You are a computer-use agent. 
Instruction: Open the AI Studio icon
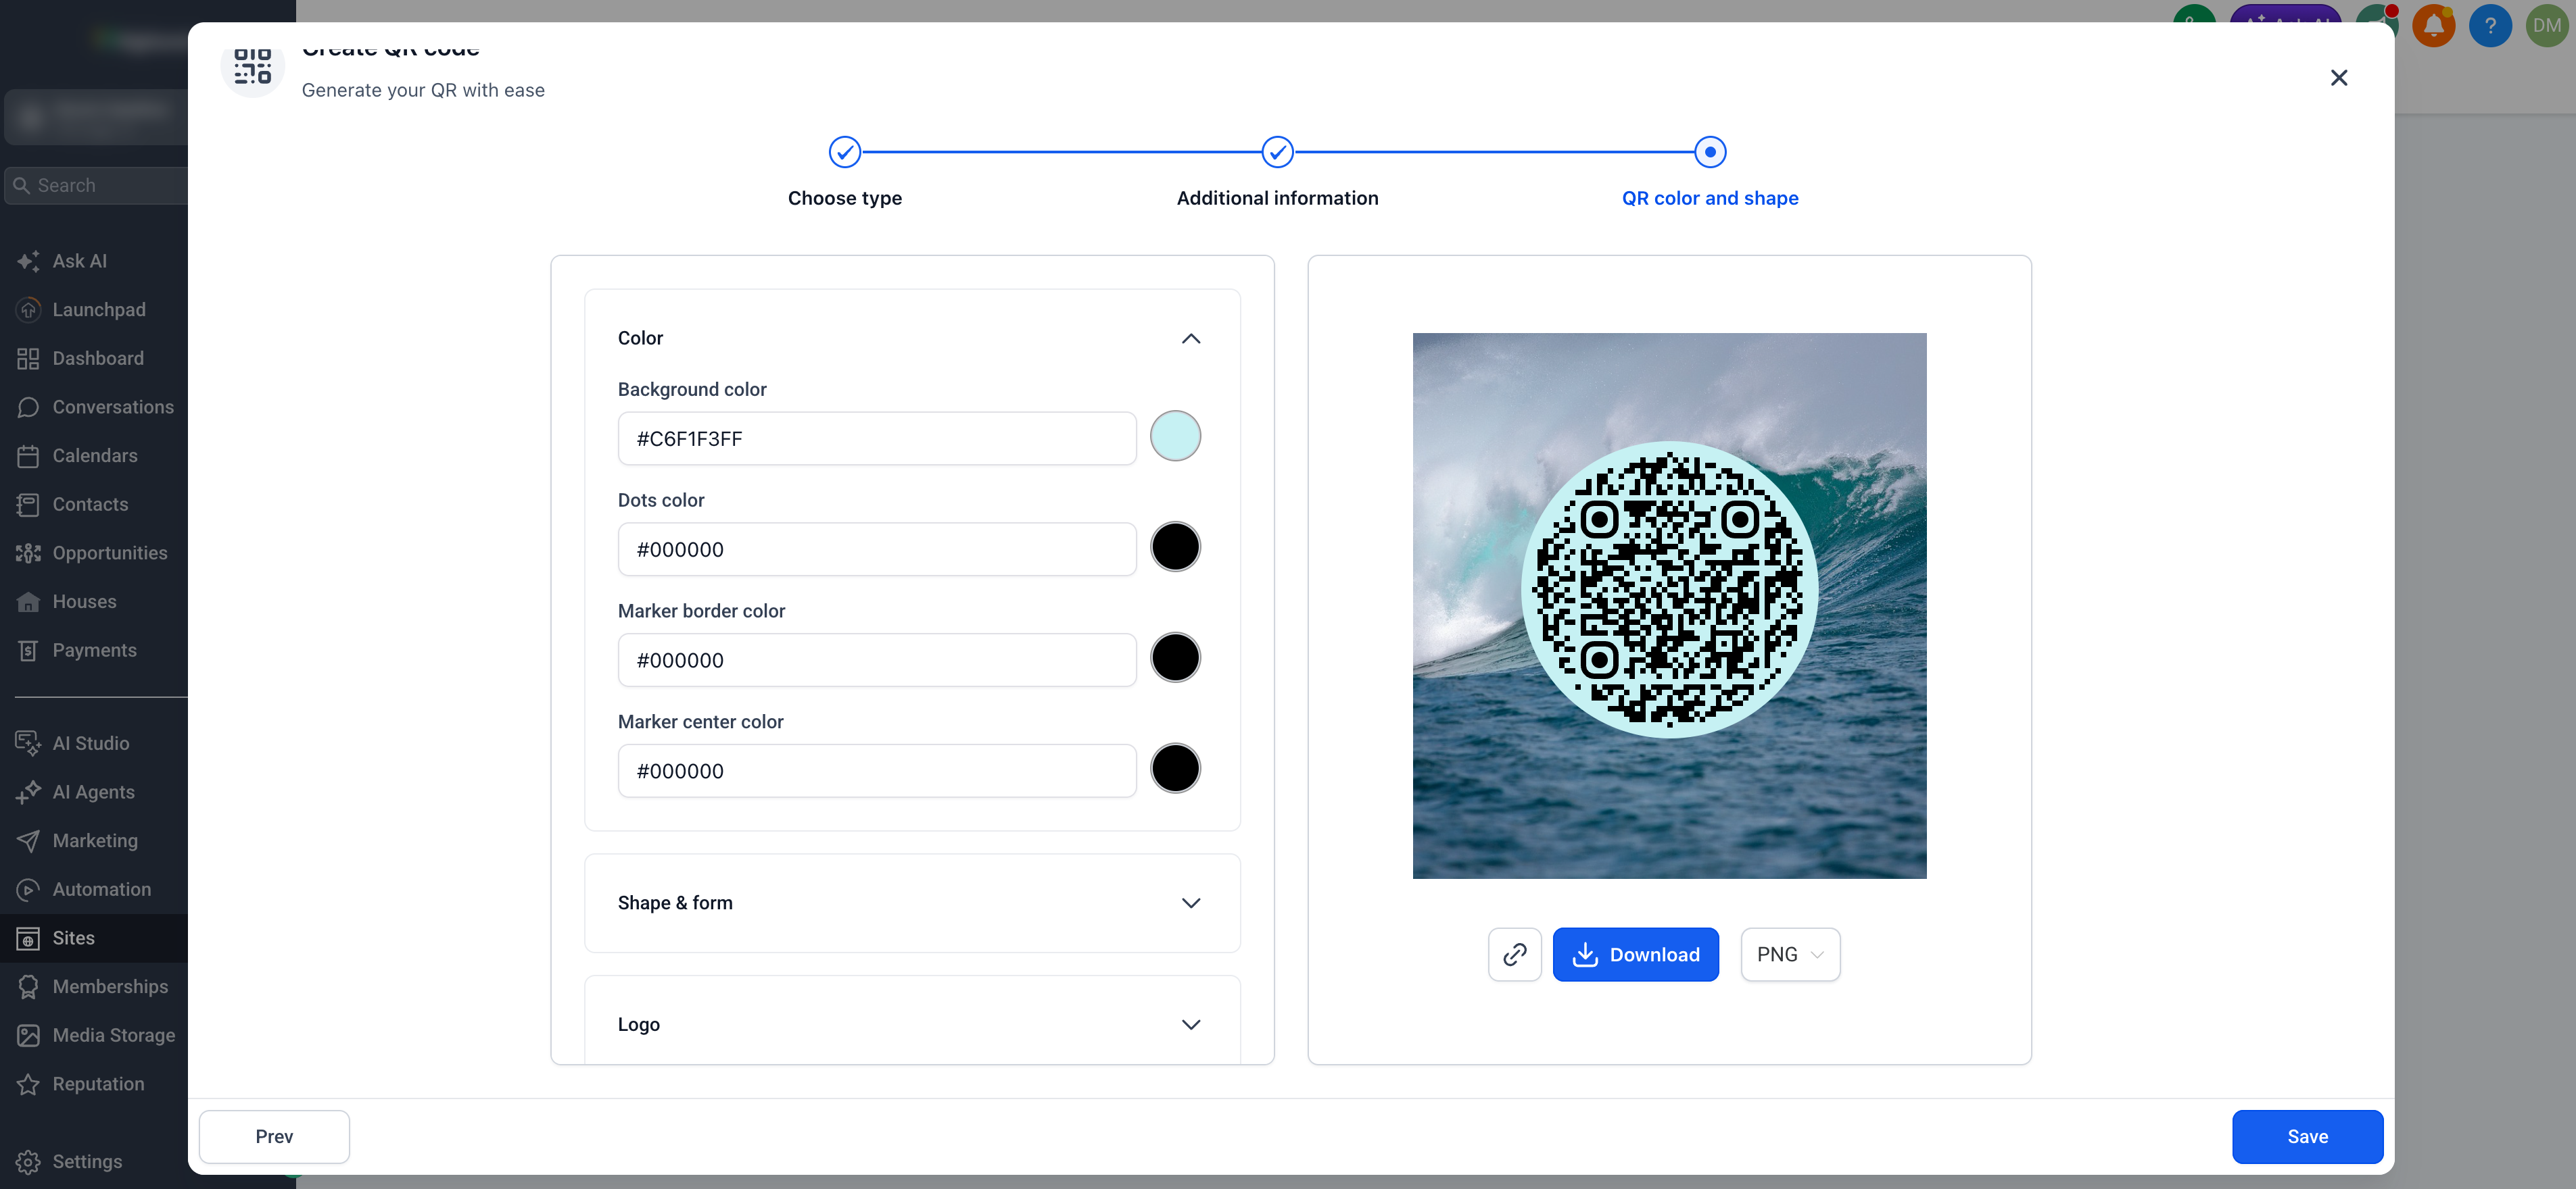pos(28,743)
